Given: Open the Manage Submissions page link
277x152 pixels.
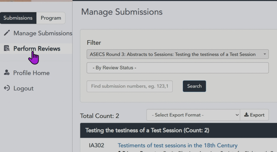Looking at the screenshot, I should click(43, 33).
